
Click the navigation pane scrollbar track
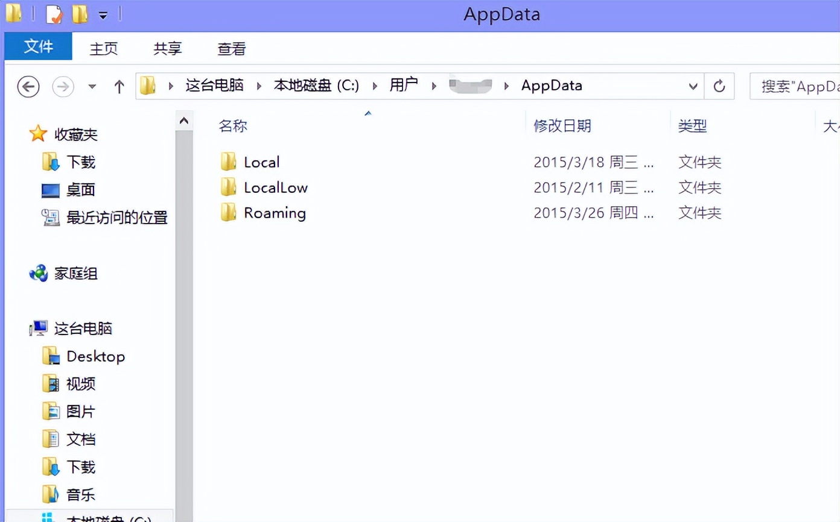click(x=184, y=327)
